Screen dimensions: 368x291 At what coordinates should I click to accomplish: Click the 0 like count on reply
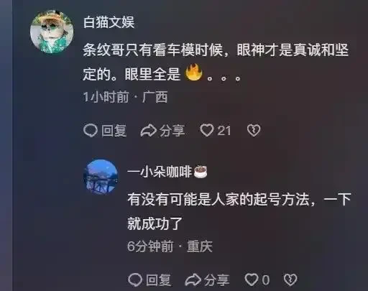pos(266,280)
